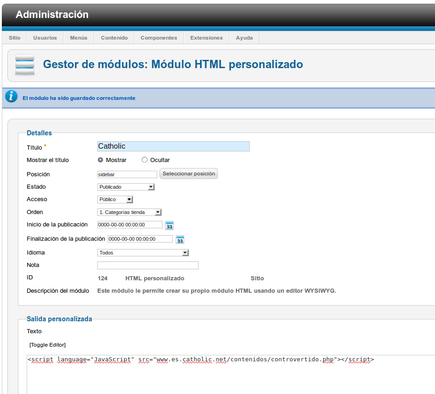Click the Administración header title
This screenshot has height=394, width=435.
[x=52, y=14]
